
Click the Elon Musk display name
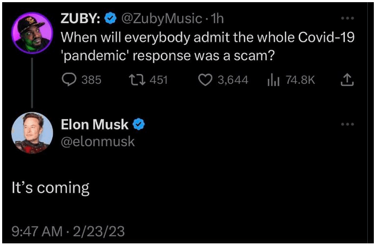point(95,124)
